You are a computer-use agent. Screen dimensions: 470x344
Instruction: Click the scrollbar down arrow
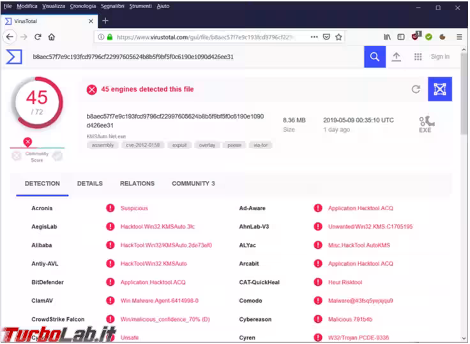(x=464, y=338)
